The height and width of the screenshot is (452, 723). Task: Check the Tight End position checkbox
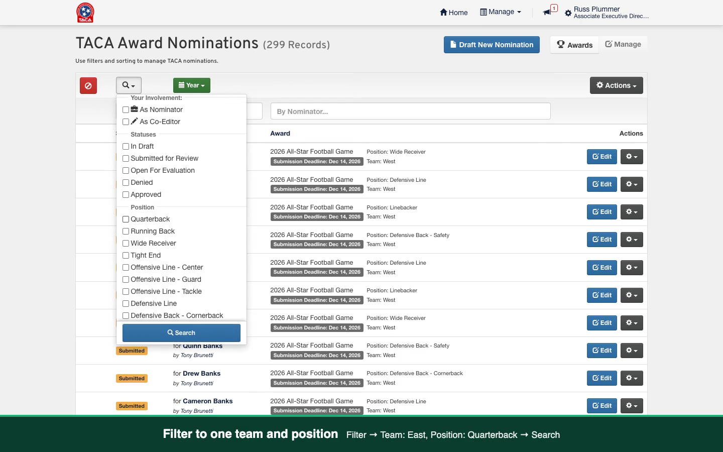pos(126,255)
